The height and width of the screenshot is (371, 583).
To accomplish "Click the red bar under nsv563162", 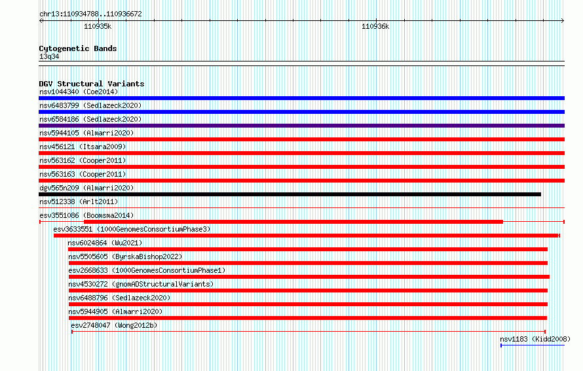I will (x=301, y=167).
